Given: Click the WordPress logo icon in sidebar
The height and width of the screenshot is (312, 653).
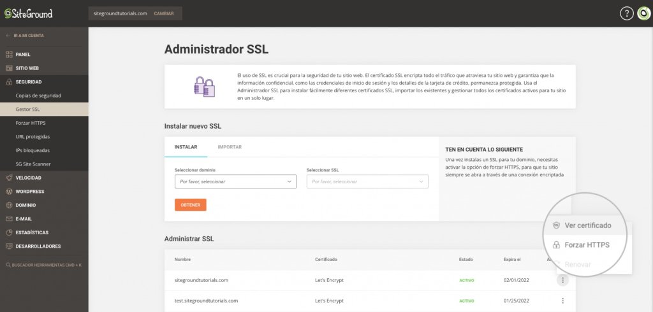Looking at the screenshot, I should [9, 192].
